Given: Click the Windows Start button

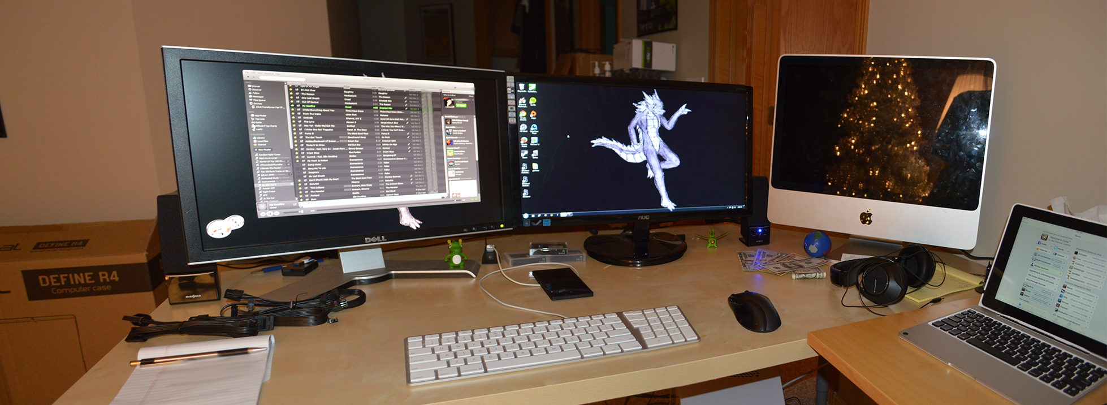Looking at the screenshot, I should click(525, 216).
